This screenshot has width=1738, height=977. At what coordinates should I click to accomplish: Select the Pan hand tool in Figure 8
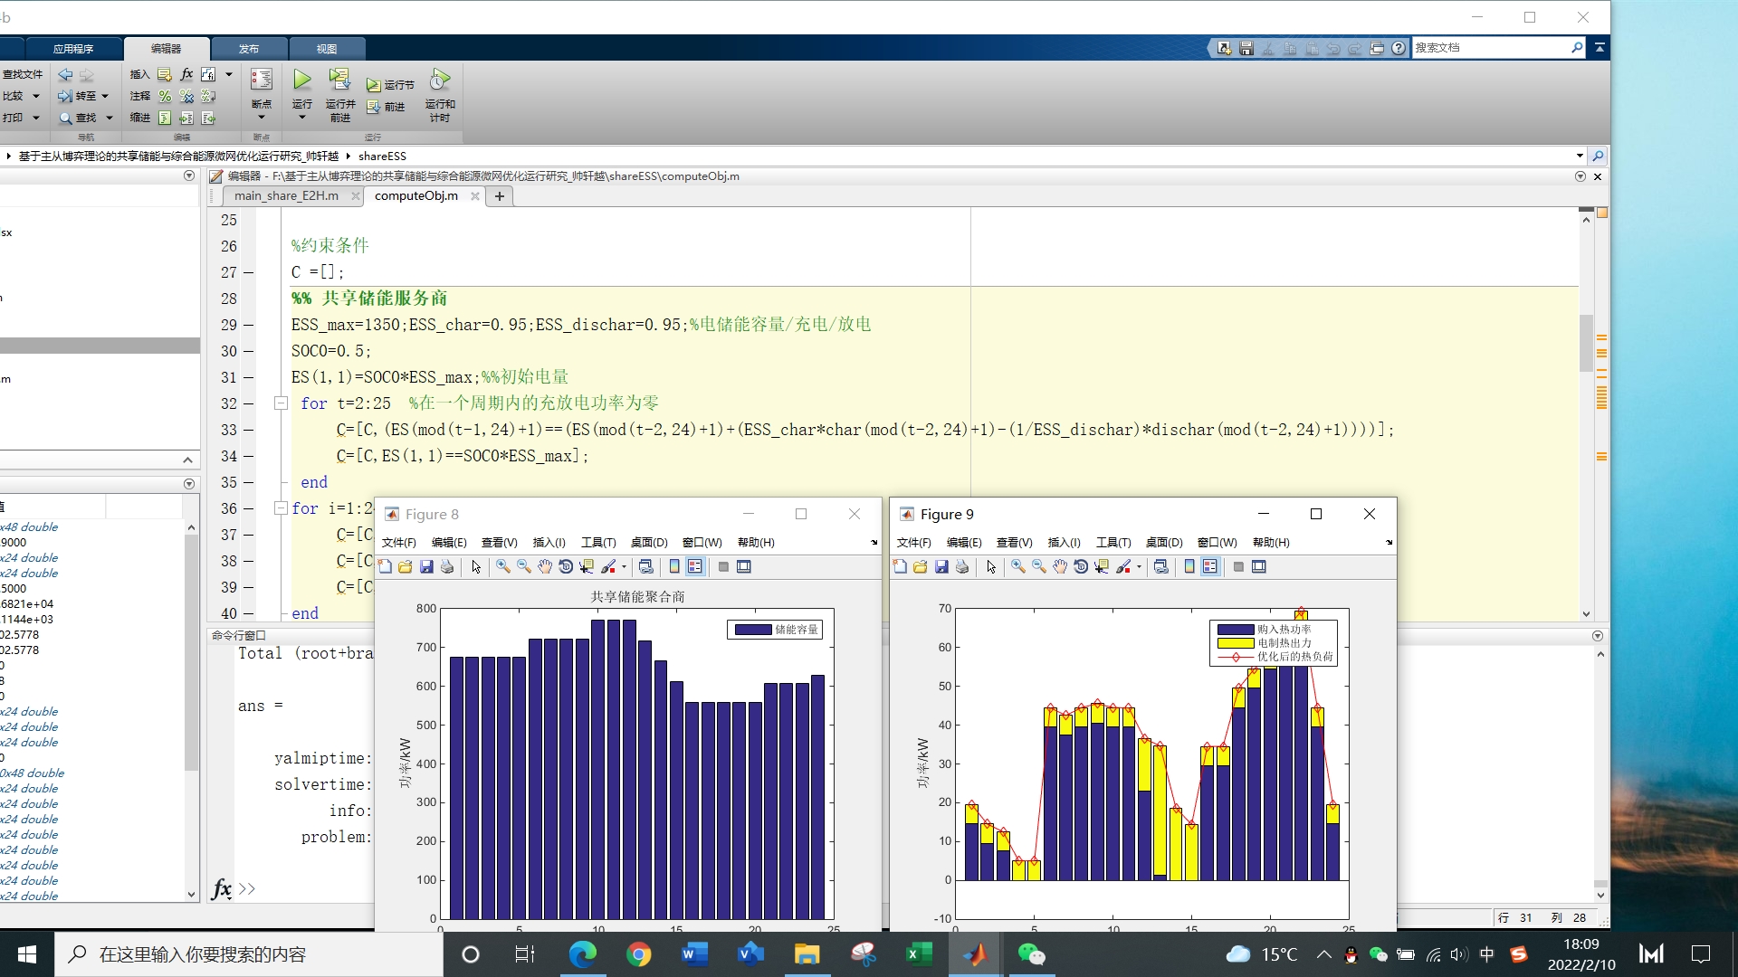pyautogui.click(x=545, y=567)
